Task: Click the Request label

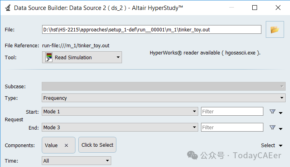Action: point(14,120)
